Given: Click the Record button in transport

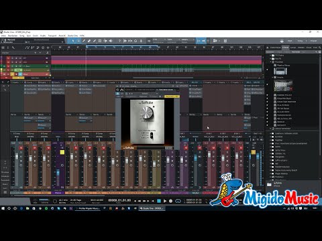Looking at the screenshot, I should 170,201.
